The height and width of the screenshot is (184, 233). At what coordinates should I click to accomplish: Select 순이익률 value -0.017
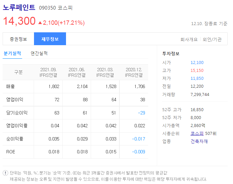pyautogui.click(x=139, y=139)
